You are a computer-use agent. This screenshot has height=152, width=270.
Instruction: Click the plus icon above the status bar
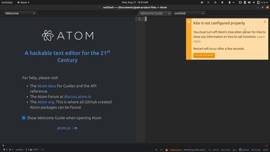3,146
